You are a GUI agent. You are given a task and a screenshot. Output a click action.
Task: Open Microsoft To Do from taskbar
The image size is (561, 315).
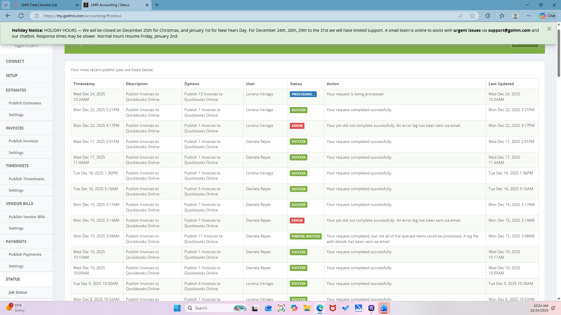(x=345, y=308)
